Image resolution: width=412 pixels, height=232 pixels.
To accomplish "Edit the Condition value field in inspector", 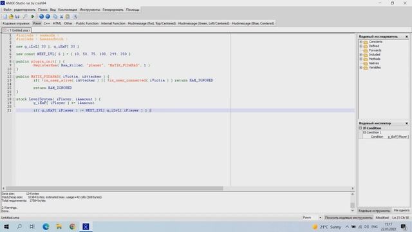I will click(x=398, y=137).
